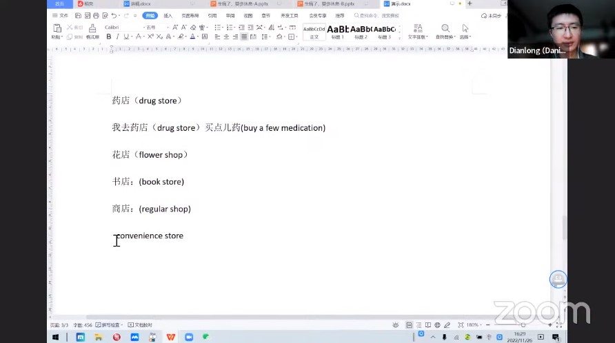Open the Calibri font name dropdown

tap(145, 28)
